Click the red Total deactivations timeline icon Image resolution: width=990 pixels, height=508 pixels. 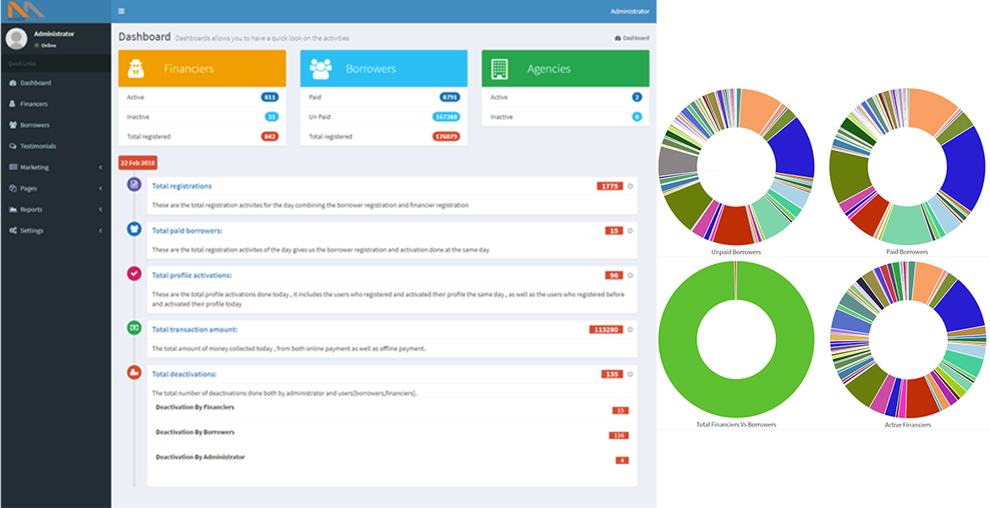click(x=134, y=372)
